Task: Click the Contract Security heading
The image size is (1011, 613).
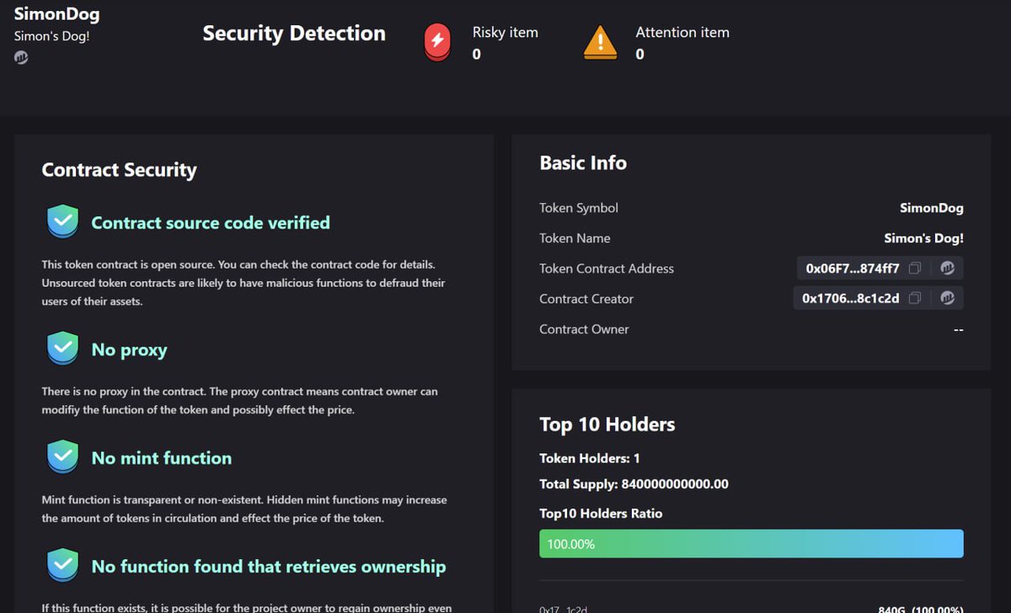Action: tap(119, 170)
